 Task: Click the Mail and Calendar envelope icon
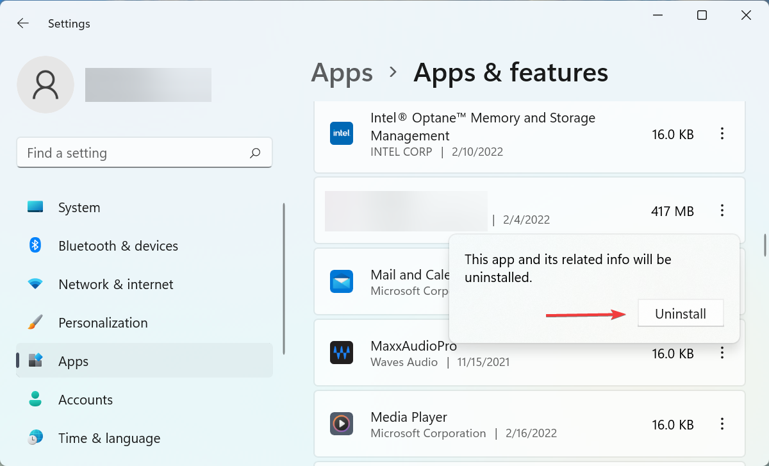(x=342, y=281)
